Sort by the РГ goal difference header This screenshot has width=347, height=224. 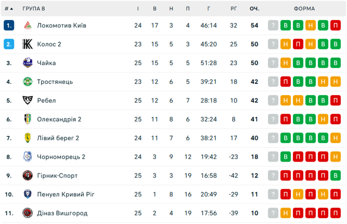(234, 9)
